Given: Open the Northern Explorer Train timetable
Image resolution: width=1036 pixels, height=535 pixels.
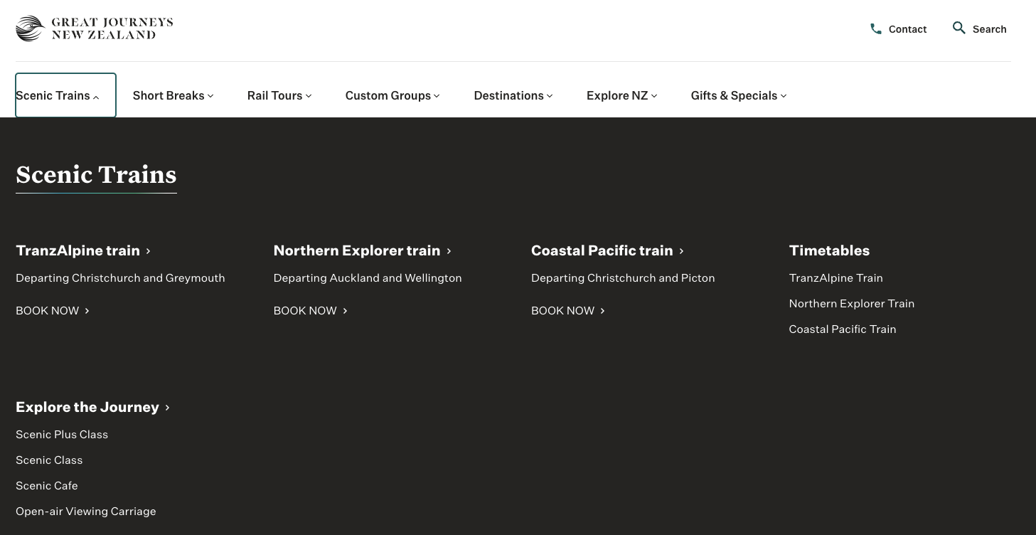Looking at the screenshot, I should [851, 304].
